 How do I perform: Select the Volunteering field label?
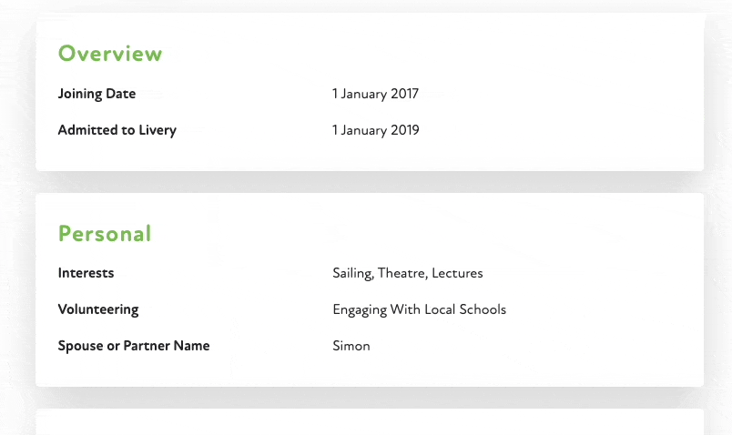[x=98, y=309]
